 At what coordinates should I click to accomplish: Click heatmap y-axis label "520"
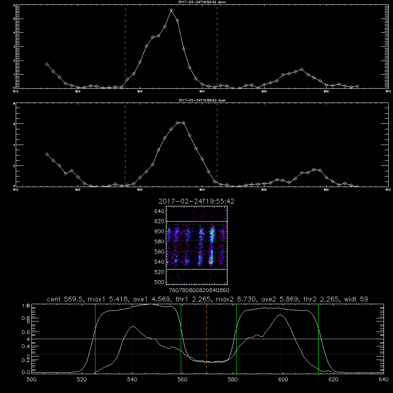(x=159, y=272)
